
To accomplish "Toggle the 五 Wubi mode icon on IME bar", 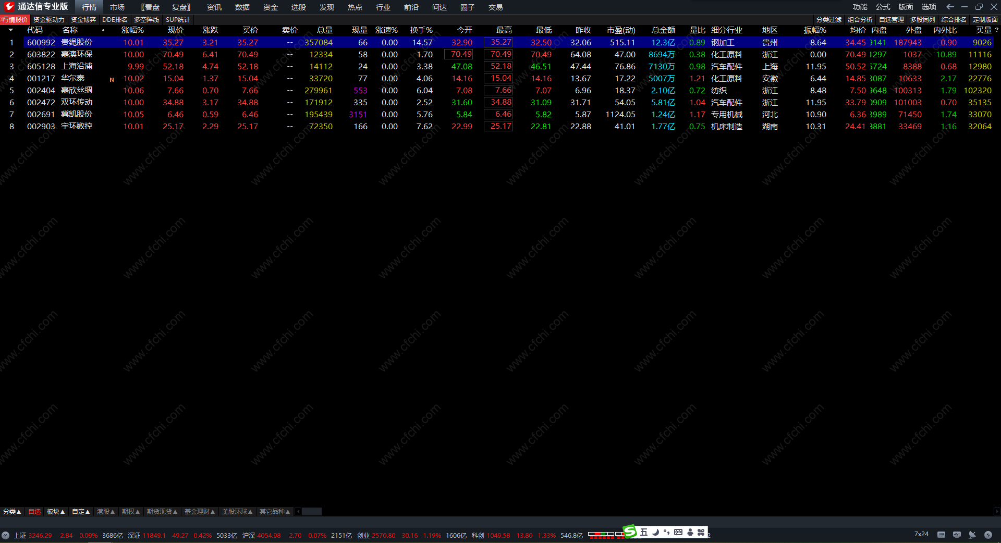I will pyautogui.click(x=644, y=532).
